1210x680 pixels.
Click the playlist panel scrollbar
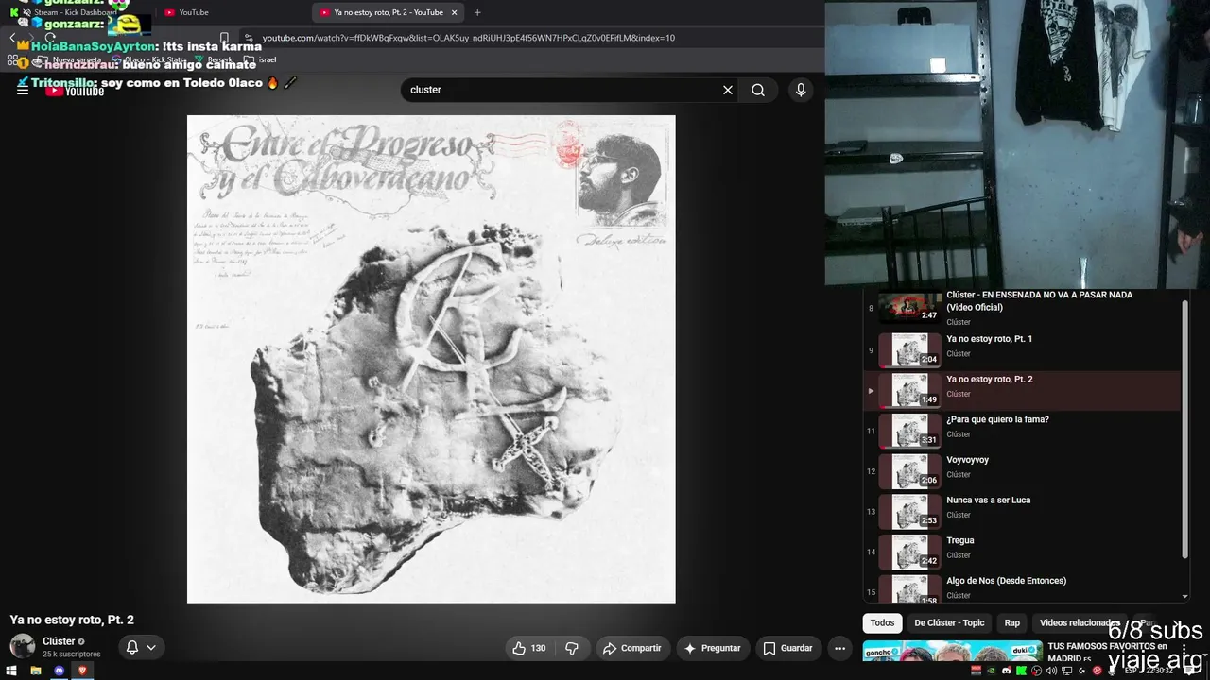pos(1184,430)
